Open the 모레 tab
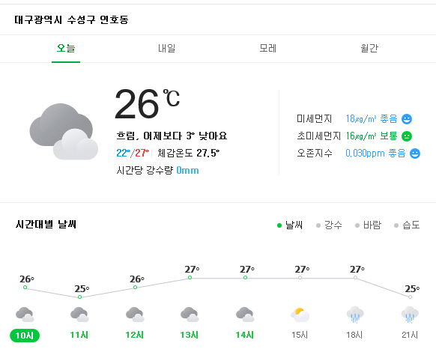The image size is (436, 355). click(268, 49)
